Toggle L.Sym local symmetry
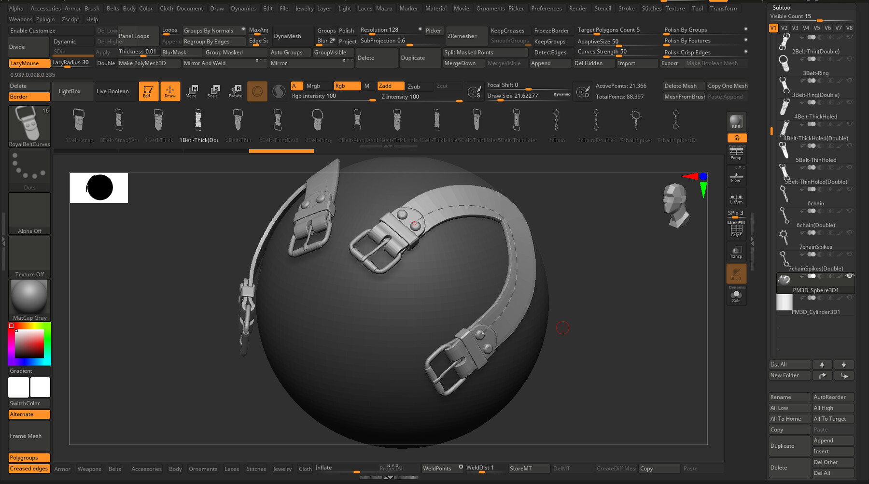This screenshot has height=484, width=869. [736, 199]
